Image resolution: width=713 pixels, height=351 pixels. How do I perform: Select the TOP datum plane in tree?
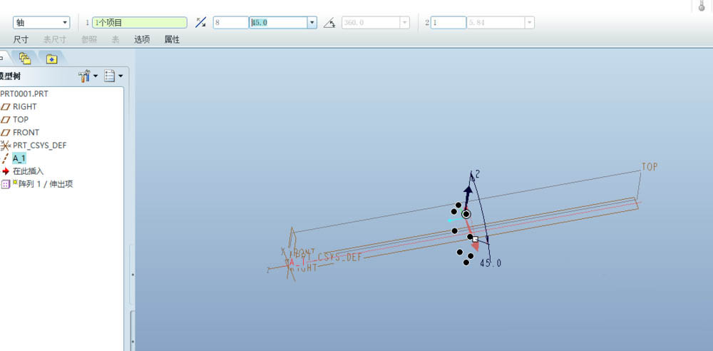point(20,120)
